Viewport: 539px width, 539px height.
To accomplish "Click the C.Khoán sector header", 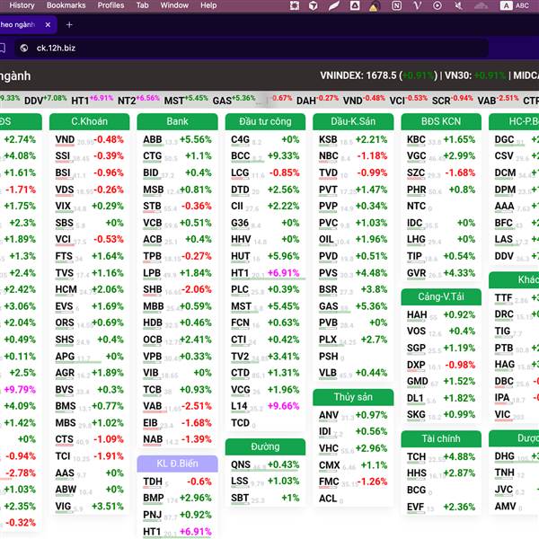I will [89, 121].
